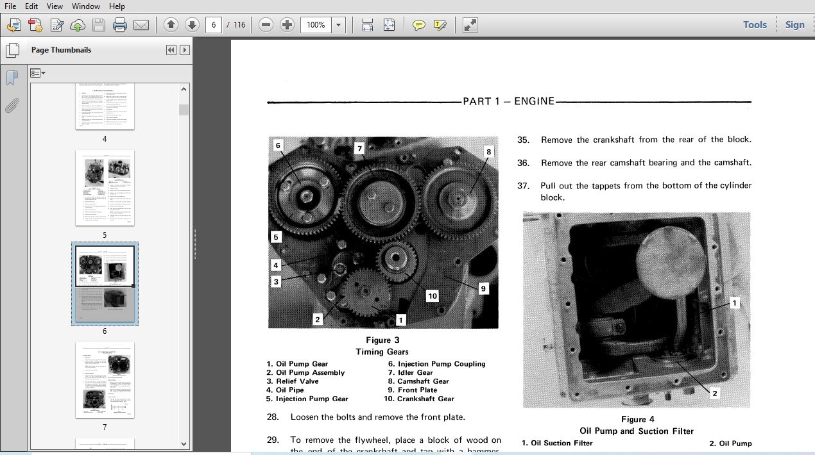The height and width of the screenshot is (455, 815).
Task: Click the page number field showing 6
Action: (x=214, y=25)
